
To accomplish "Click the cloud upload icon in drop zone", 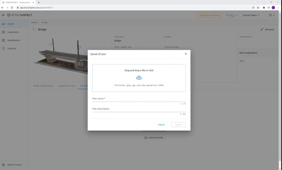I will [x=139, y=78].
